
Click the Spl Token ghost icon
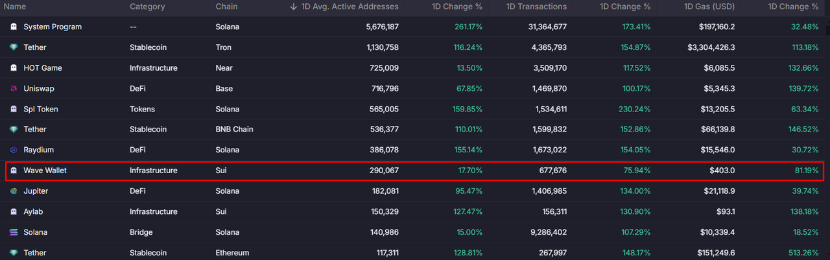(x=14, y=110)
